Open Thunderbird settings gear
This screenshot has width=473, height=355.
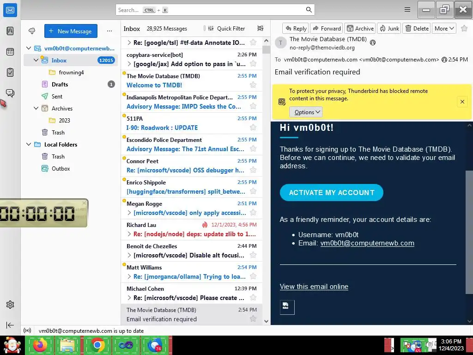(10, 305)
